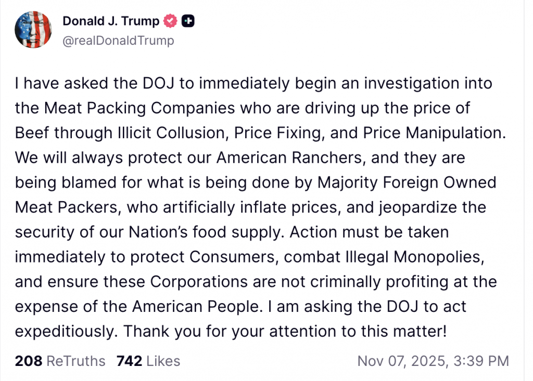Click the number 742 before Likes
533x381 pixels.
pos(129,361)
